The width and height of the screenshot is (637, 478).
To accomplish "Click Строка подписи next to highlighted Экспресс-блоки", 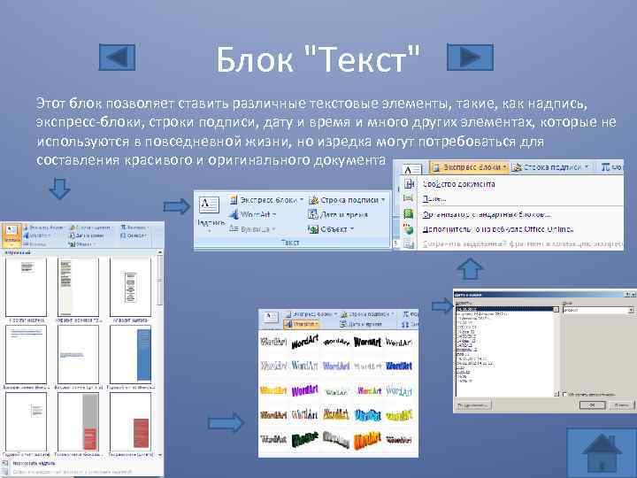I will (x=551, y=167).
